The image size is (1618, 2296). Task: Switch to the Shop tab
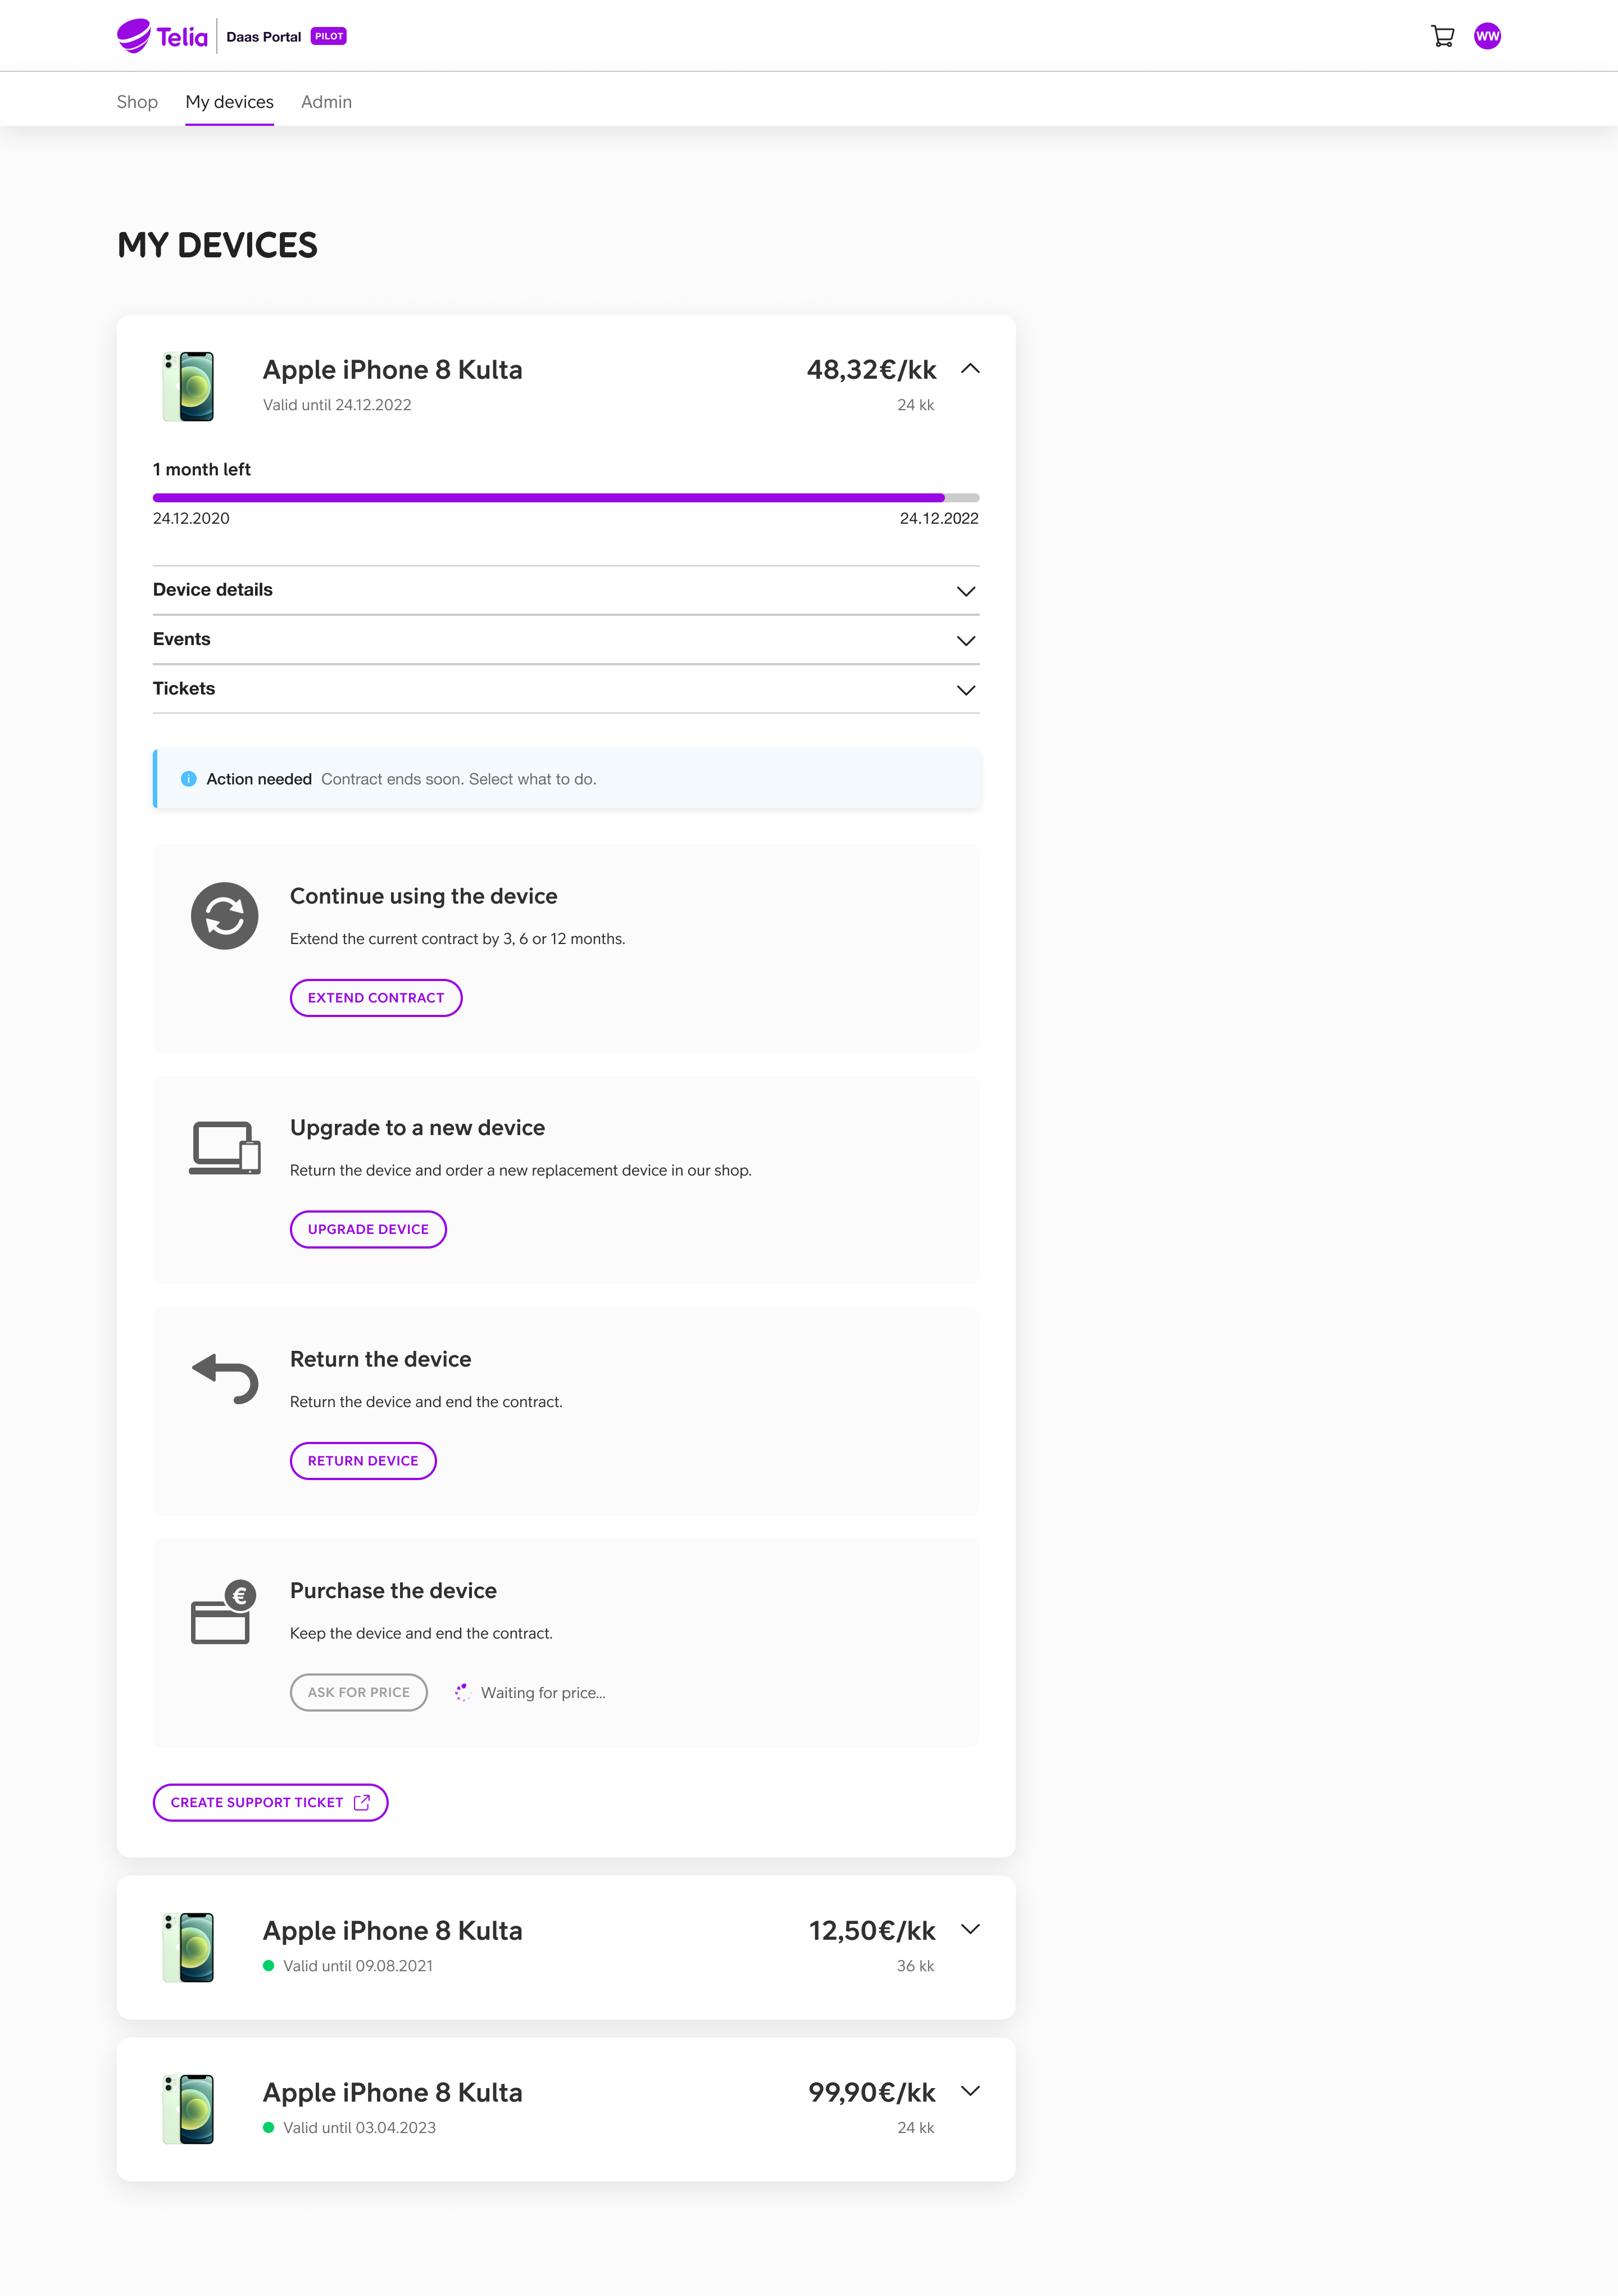click(137, 102)
